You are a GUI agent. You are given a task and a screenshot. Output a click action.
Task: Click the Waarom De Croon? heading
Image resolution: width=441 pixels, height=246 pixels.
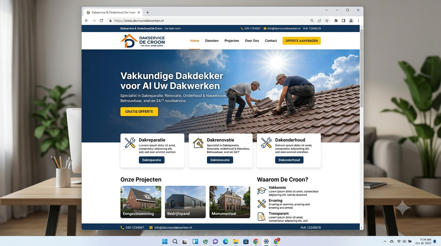pyautogui.click(x=282, y=180)
